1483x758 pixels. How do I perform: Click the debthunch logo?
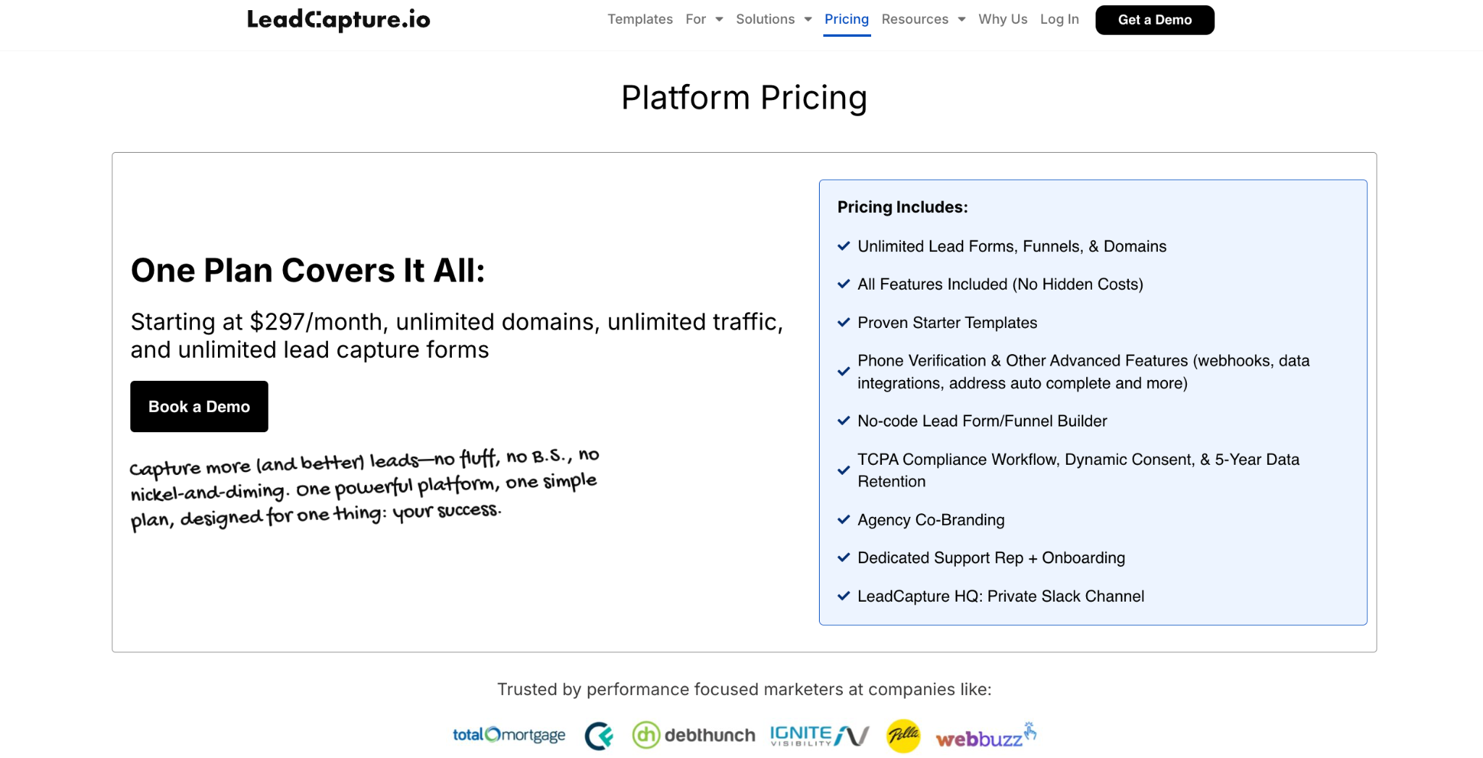point(693,735)
